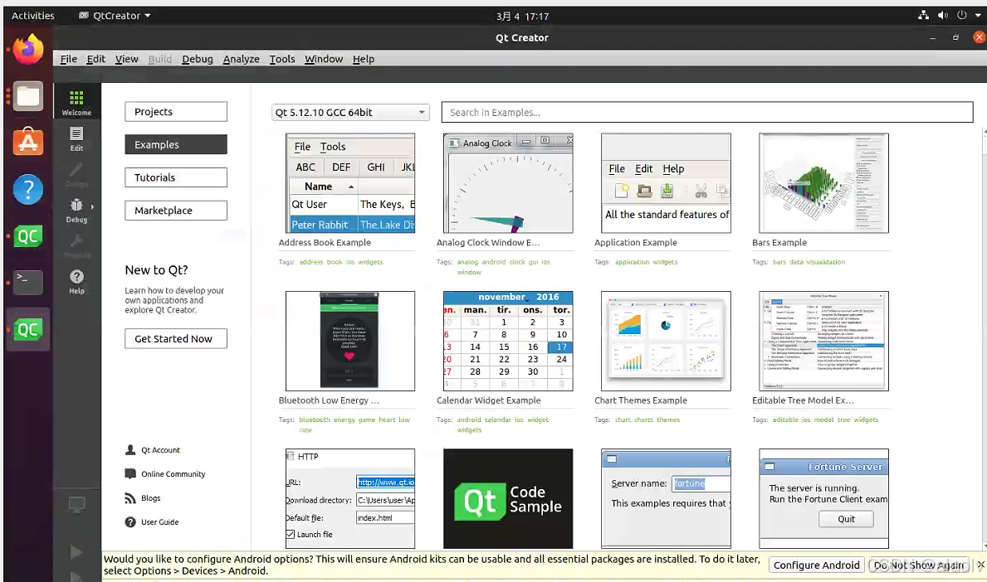Click the Online Community chat icon
This screenshot has height=582, width=987.
coord(130,474)
